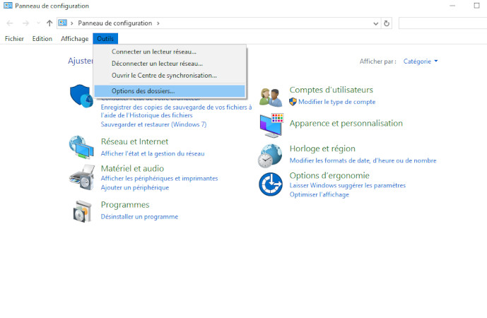Click the back navigation arrow
Image resolution: width=487 pixels, height=318 pixels.
[x=10, y=23]
